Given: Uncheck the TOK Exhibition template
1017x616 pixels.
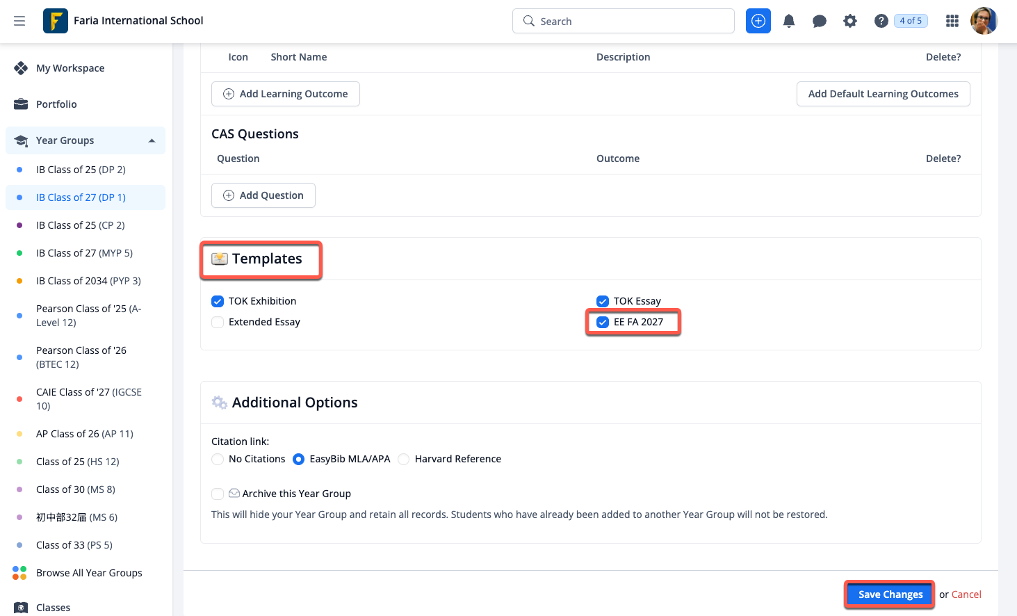Looking at the screenshot, I should tap(218, 301).
